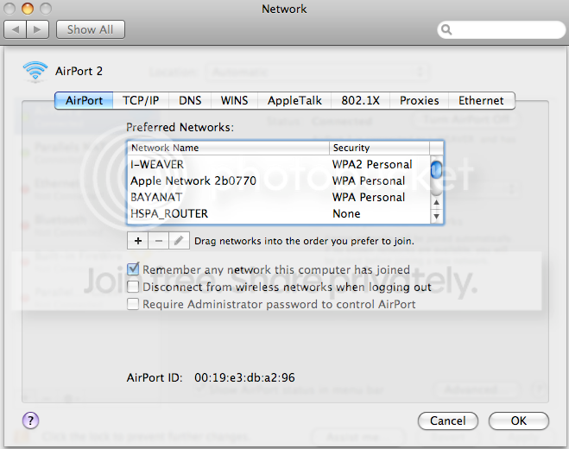Click the network list scrollbar thumb

[436, 170]
